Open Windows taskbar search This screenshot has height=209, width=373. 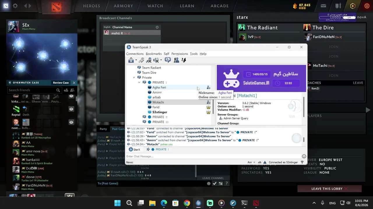click(x=129, y=203)
